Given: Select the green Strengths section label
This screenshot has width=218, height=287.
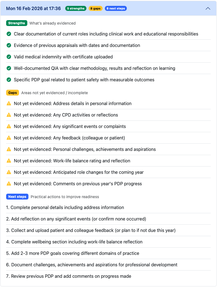Looking at the screenshot, I should [17, 23].
